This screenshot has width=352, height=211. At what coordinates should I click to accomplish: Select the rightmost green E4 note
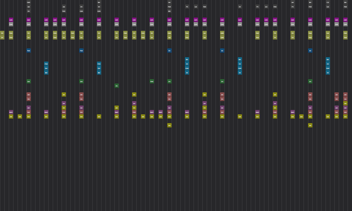(x=310, y=81)
